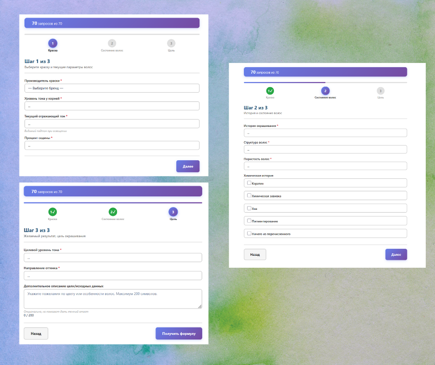Screen dimensions: 435x365
Task: Expand the 'История окрашивания' dropdown
Action: [325, 132]
